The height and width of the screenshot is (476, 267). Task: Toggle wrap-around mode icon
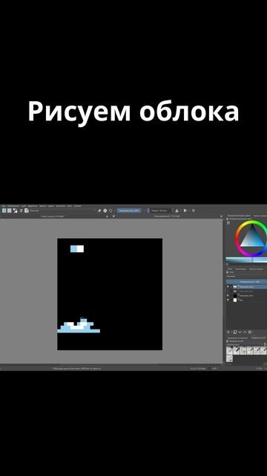point(194,210)
